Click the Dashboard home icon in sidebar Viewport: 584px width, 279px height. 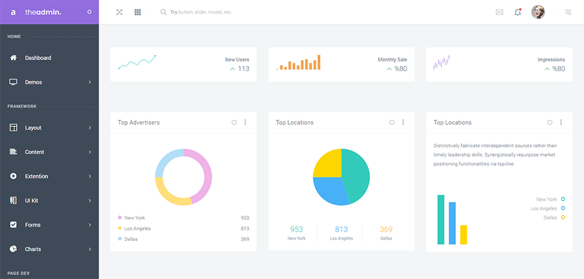coord(14,58)
